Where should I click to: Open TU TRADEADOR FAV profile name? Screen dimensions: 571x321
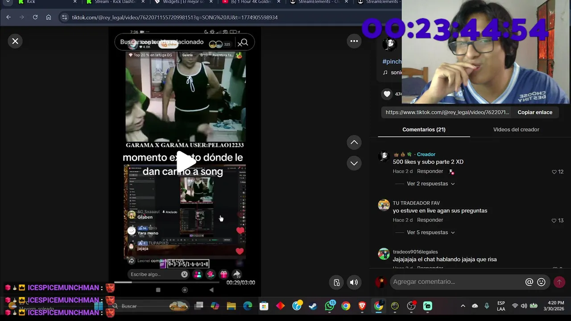416,203
